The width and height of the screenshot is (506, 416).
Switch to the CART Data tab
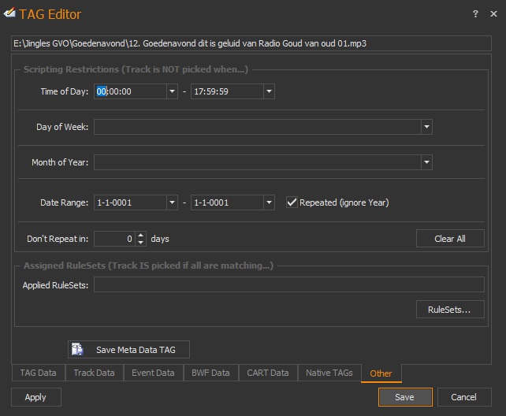click(x=268, y=373)
